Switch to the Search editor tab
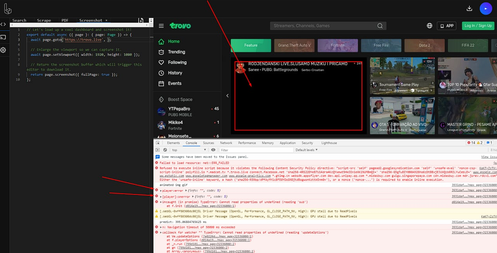 pyautogui.click(x=19, y=20)
